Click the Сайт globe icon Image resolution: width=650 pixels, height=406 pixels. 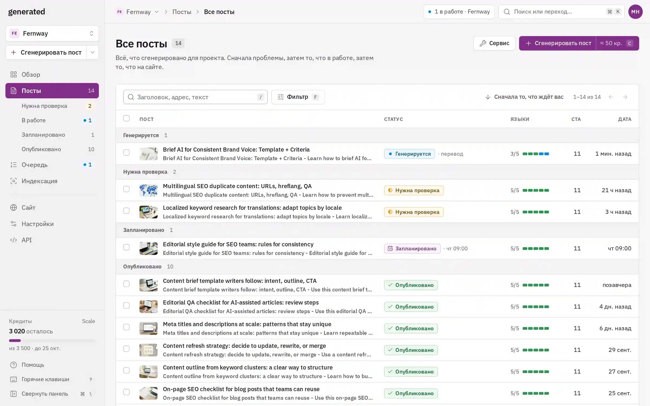click(14, 208)
